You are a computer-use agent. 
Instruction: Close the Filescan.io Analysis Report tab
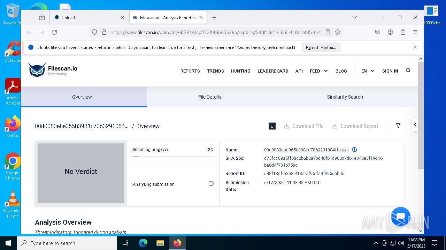[x=201, y=17]
